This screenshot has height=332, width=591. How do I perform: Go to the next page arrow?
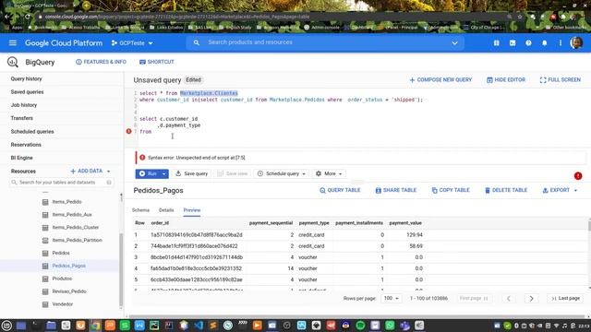coord(532,299)
